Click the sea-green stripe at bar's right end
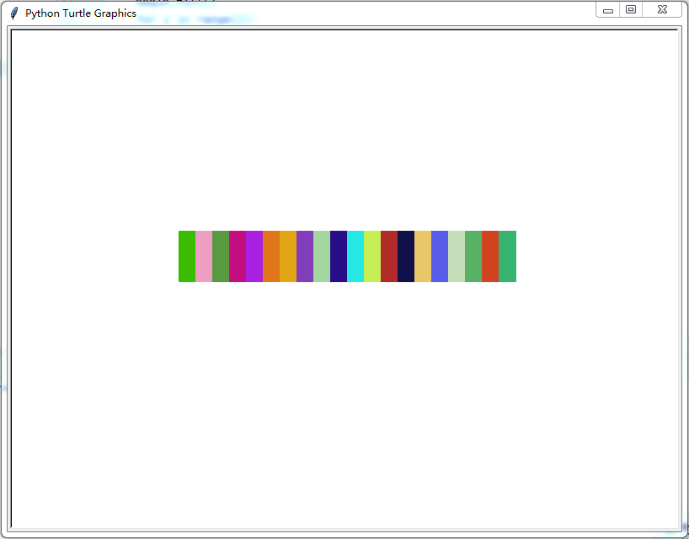The image size is (689, 539). [508, 257]
